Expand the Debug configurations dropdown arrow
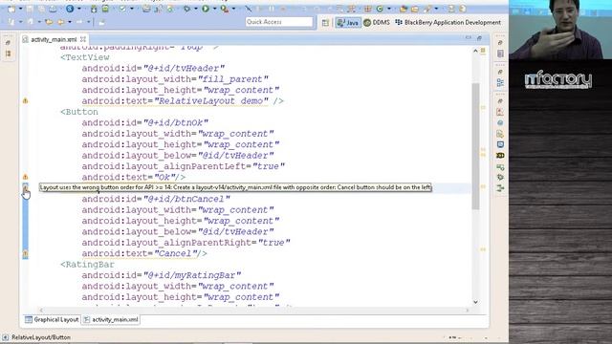The image size is (612, 344). tap(196, 9)
